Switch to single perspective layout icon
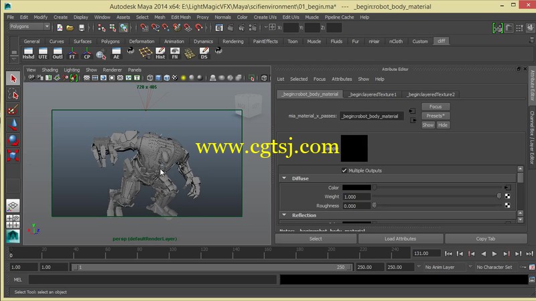This screenshot has height=301, width=536. pyautogui.click(x=13, y=206)
